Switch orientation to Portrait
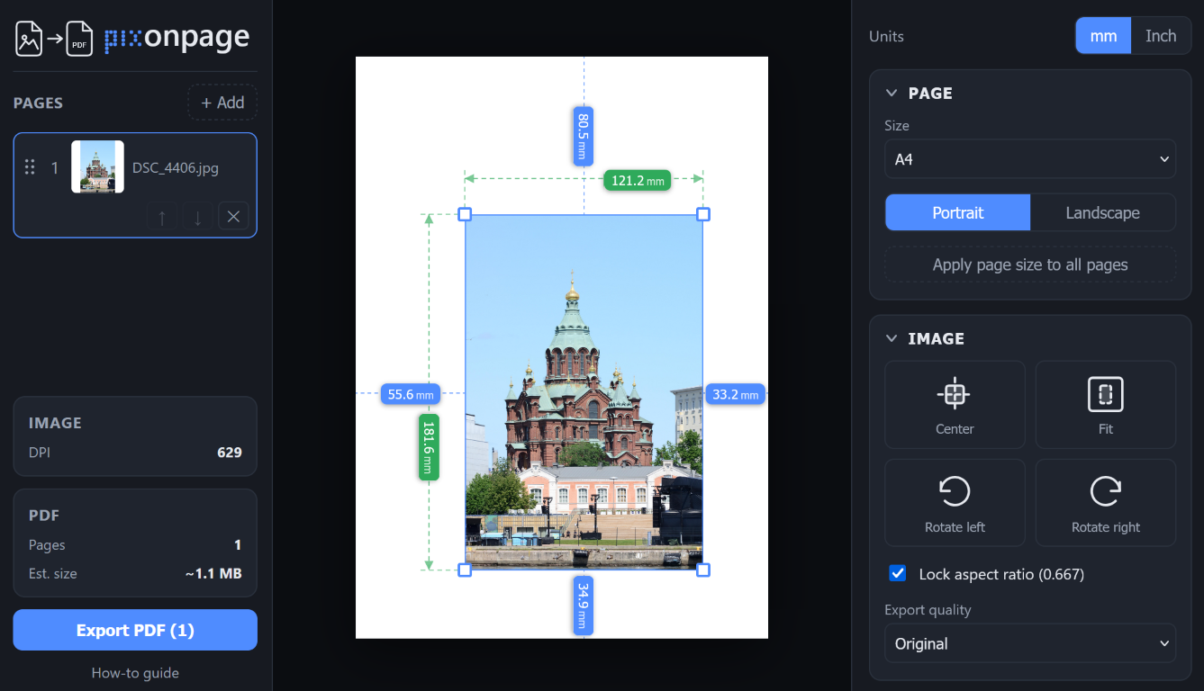 [958, 213]
